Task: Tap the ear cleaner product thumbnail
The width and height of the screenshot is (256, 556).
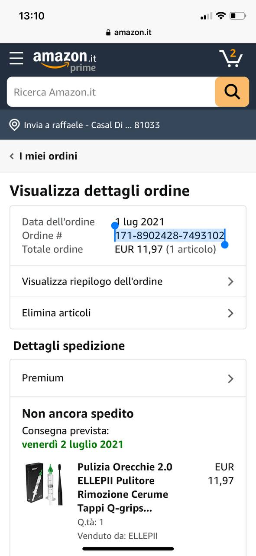Action: click(45, 483)
